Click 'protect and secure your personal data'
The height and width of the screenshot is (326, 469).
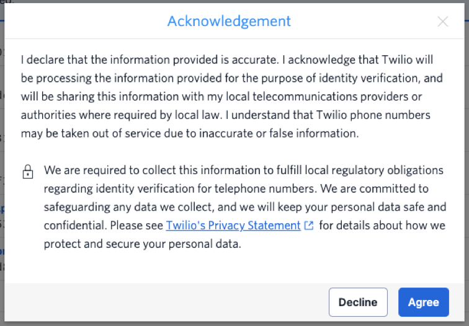(141, 244)
